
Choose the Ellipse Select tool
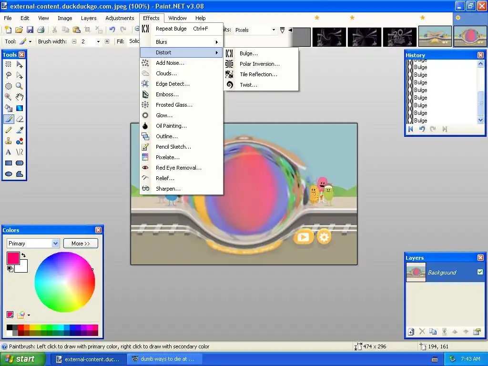click(9, 86)
